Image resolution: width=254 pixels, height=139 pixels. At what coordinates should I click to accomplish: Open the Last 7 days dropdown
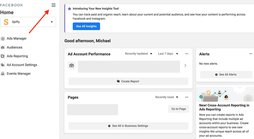pos(168,54)
